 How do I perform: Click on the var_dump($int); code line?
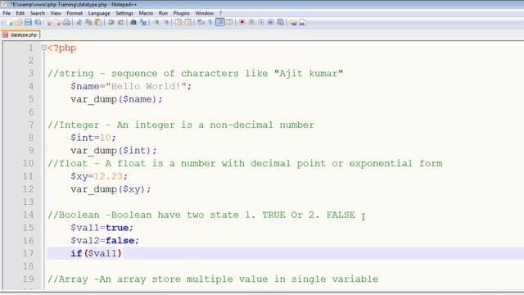[113, 151]
